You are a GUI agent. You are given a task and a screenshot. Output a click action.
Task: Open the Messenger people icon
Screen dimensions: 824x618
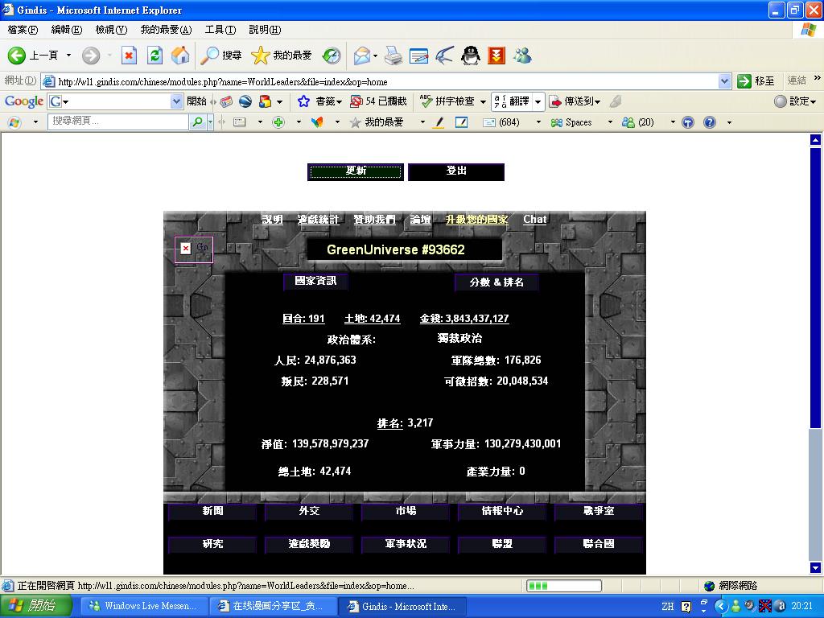point(522,56)
